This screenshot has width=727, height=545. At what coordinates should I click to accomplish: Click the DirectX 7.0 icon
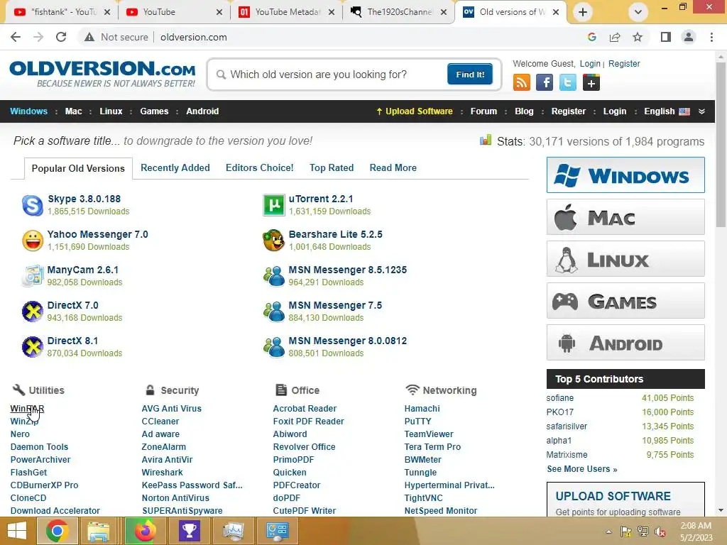click(33, 312)
